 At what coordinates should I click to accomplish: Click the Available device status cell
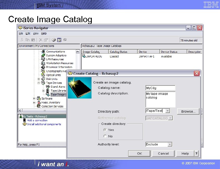[x=166, y=56]
